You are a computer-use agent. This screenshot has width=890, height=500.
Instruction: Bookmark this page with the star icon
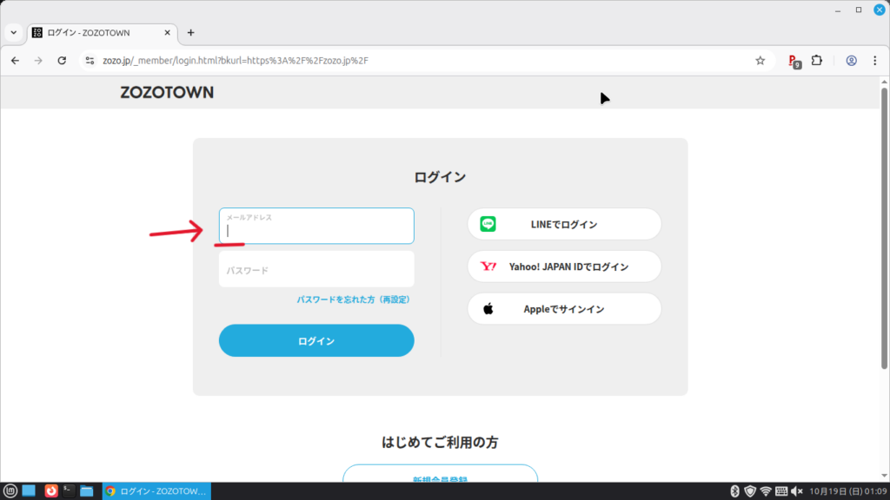pos(760,61)
